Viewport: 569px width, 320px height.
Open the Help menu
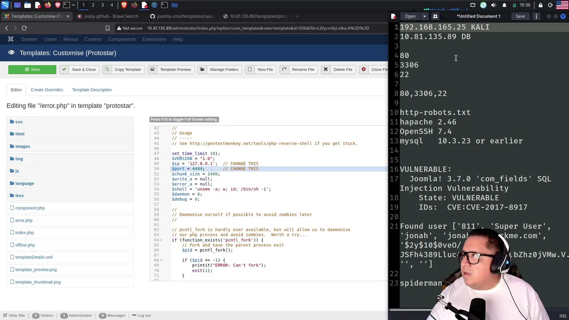pyautogui.click(x=178, y=39)
